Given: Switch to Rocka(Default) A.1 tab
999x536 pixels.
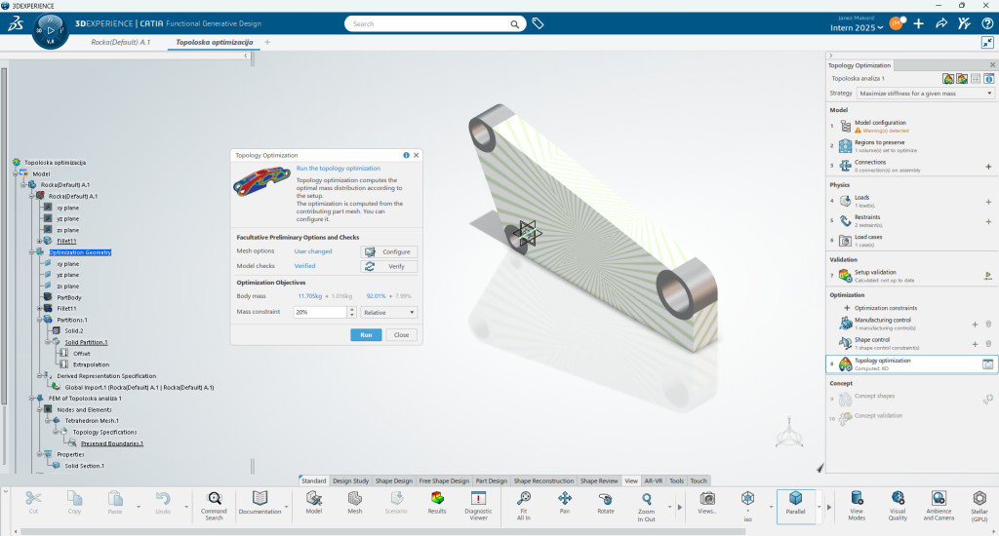Looking at the screenshot, I should (x=120, y=42).
